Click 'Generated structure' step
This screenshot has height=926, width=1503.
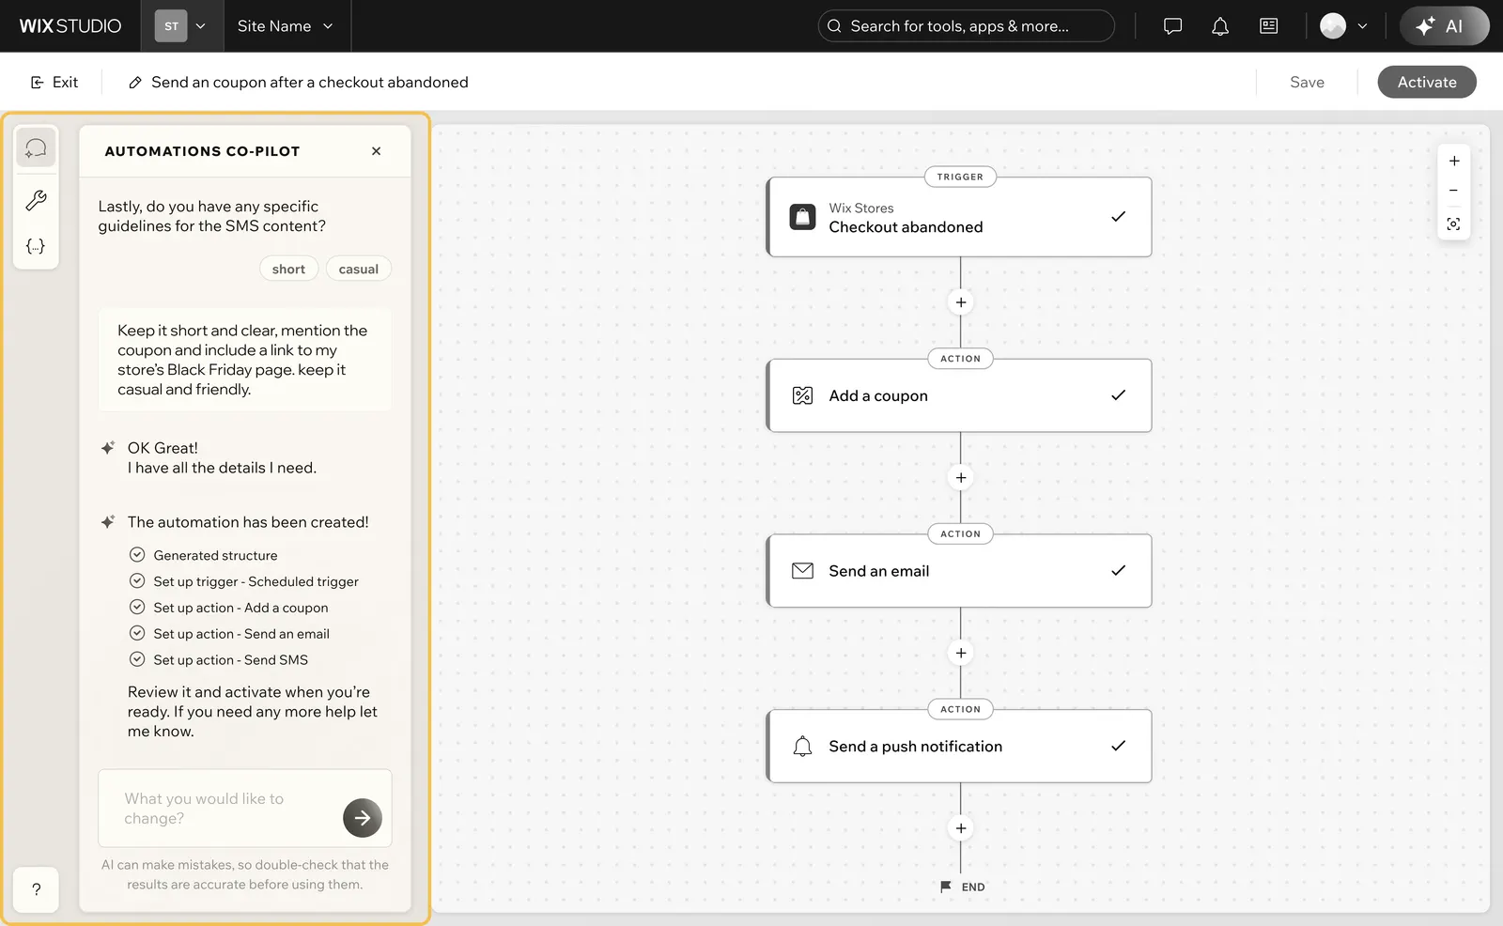point(203,555)
